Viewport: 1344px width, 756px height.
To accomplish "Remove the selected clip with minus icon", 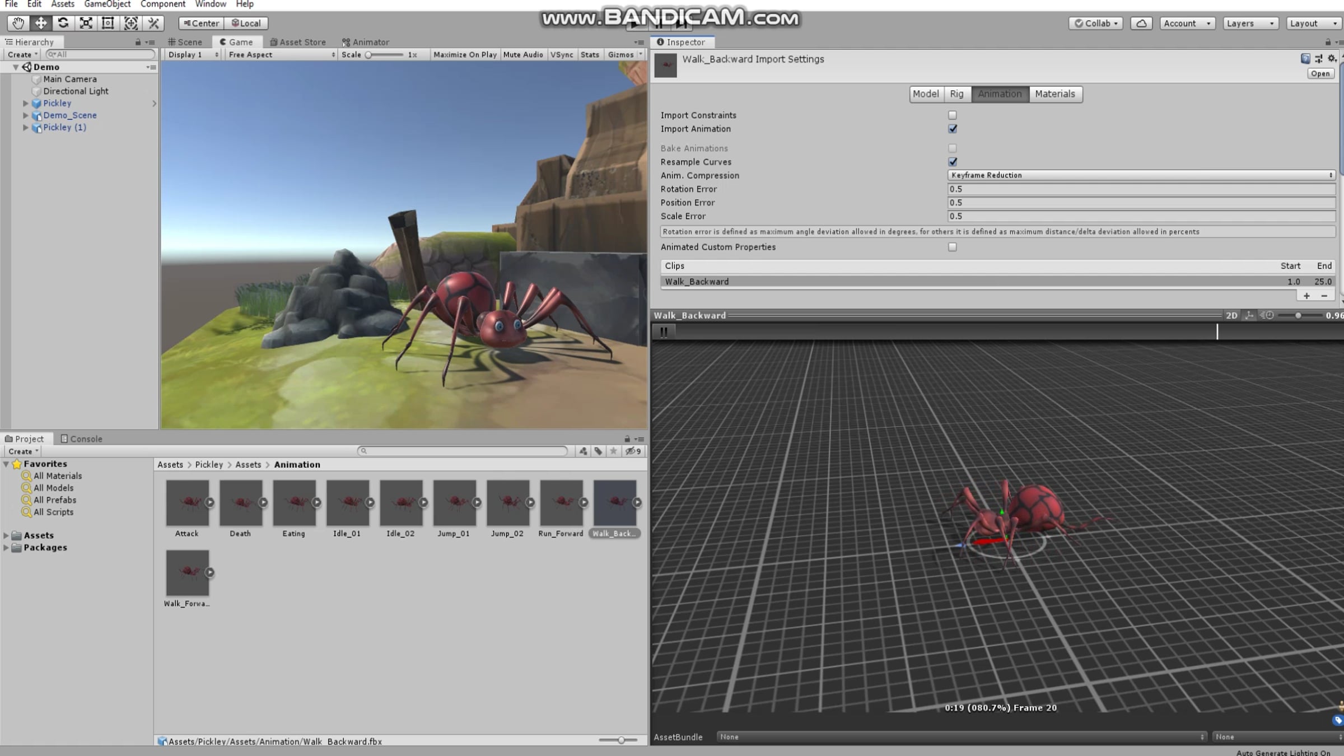I will tap(1324, 296).
